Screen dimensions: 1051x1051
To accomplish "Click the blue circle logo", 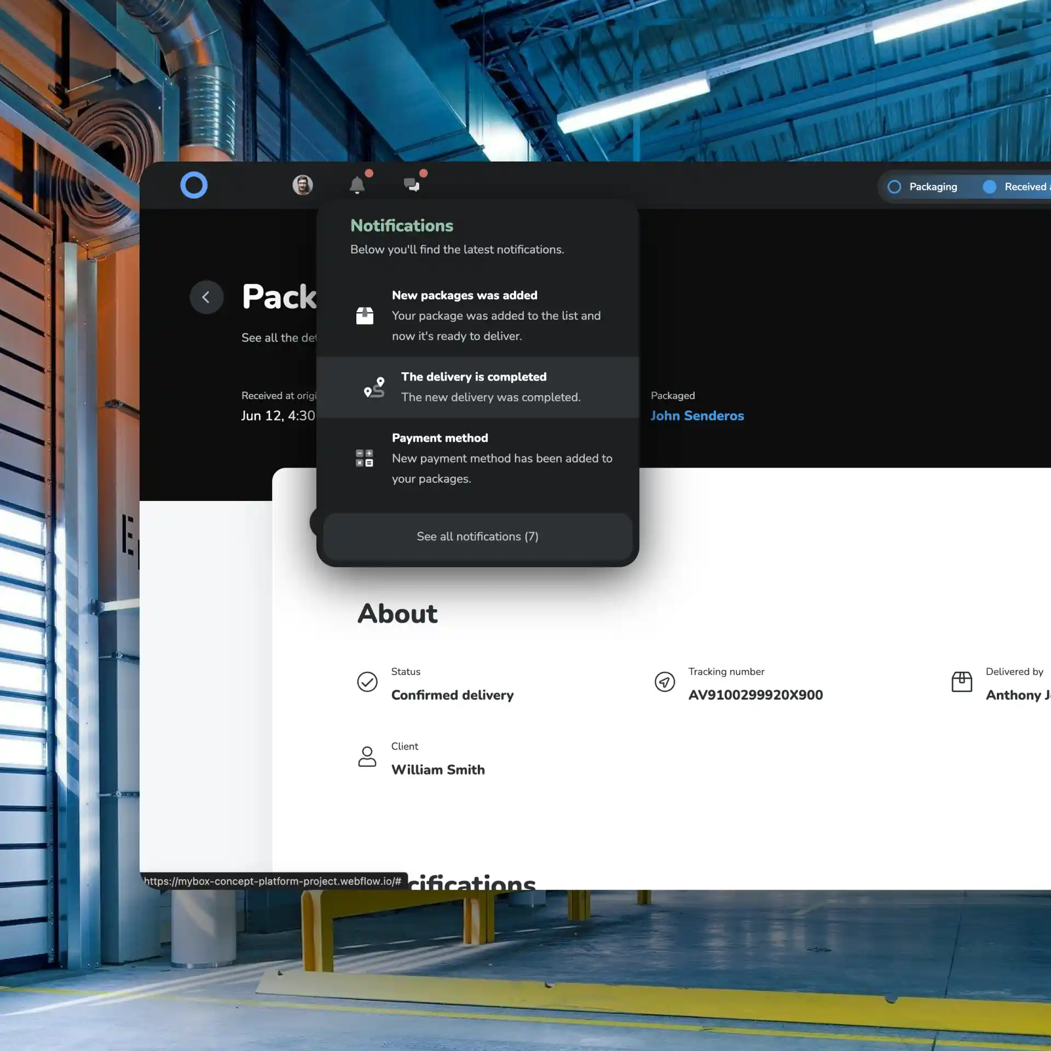I will [194, 185].
